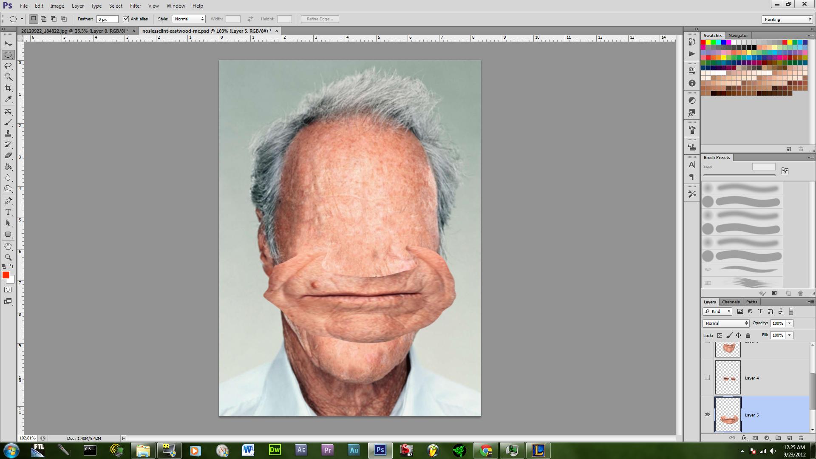Add a layer mask from Layers panel
816x459 pixels.
pos(755,438)
